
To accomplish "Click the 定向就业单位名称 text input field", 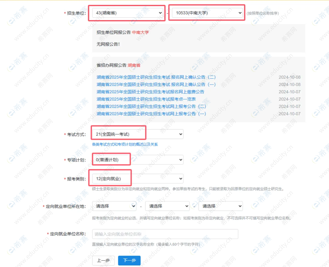I will point(165,234).
